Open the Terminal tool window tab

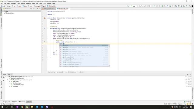click(22, 102)
